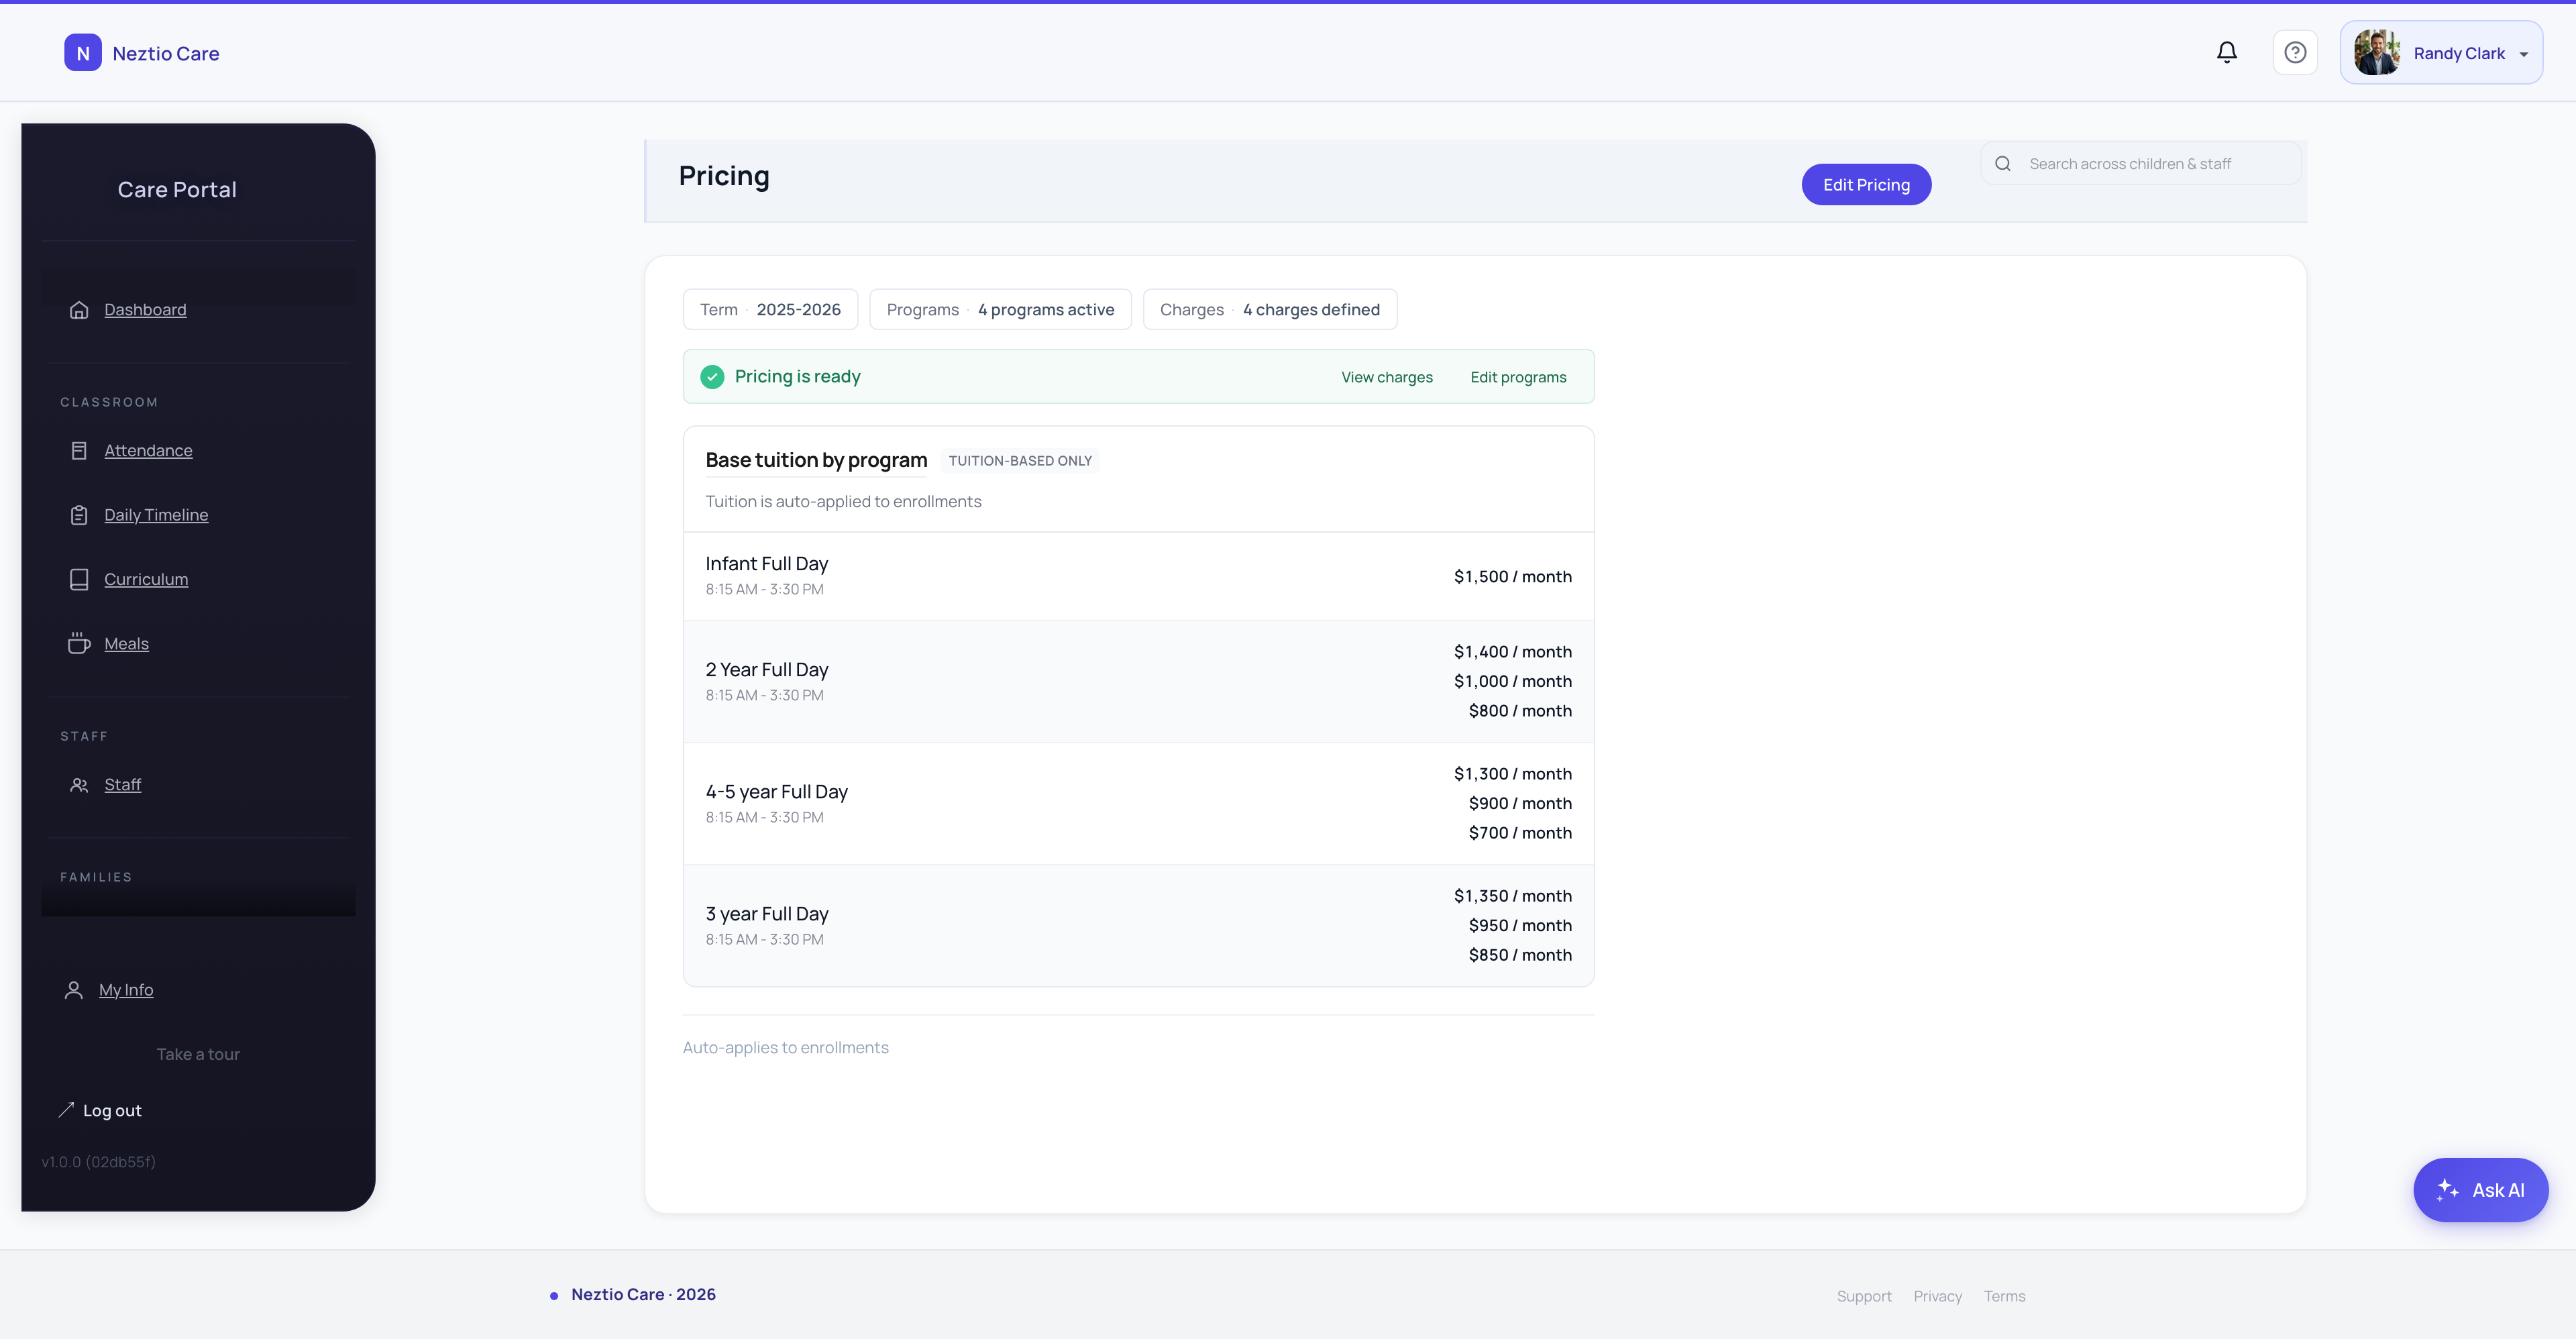Click the Ask AI sparkle icon
This screenshot has height=1339, width=2576.
pos(2447,1190)
